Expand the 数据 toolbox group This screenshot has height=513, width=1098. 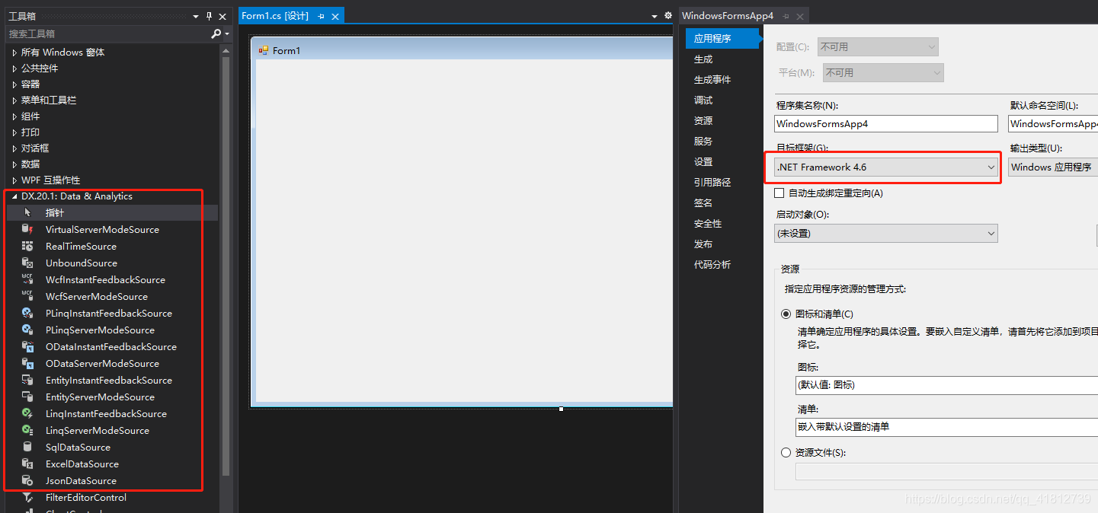coord(14,164)
